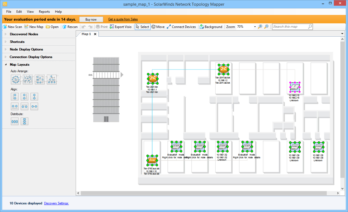Apply scattered network auto arrange layout
The height and width of the screenshot is (212, 348).
28,80
